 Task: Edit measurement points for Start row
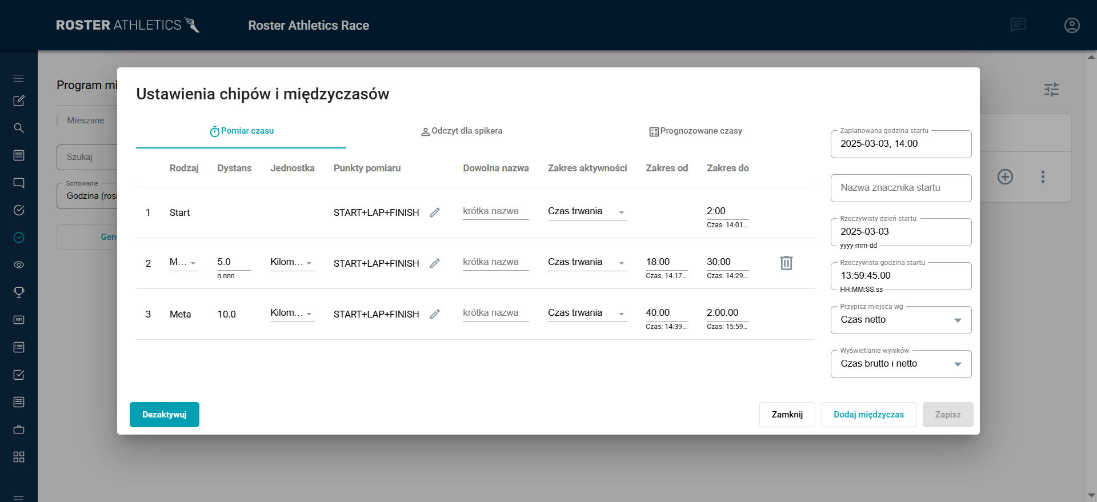coord(435,212)
